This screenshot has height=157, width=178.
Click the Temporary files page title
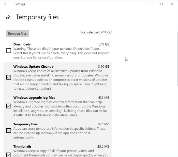(37, 17)
